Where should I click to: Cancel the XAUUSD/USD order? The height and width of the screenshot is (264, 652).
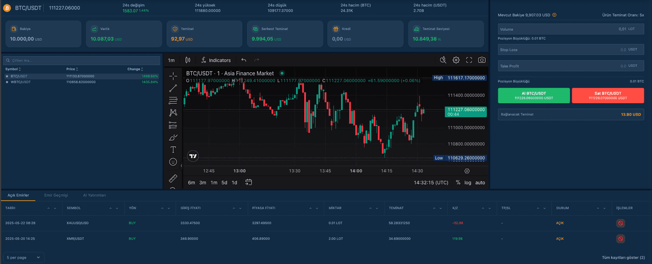click(x=620, y=223)
